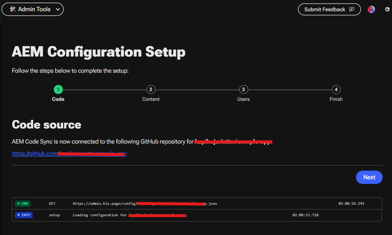This screenshot has height=235, width=392.
Task: Click the blue Next button
Action: pyautogui.click(x=369, y=177)
